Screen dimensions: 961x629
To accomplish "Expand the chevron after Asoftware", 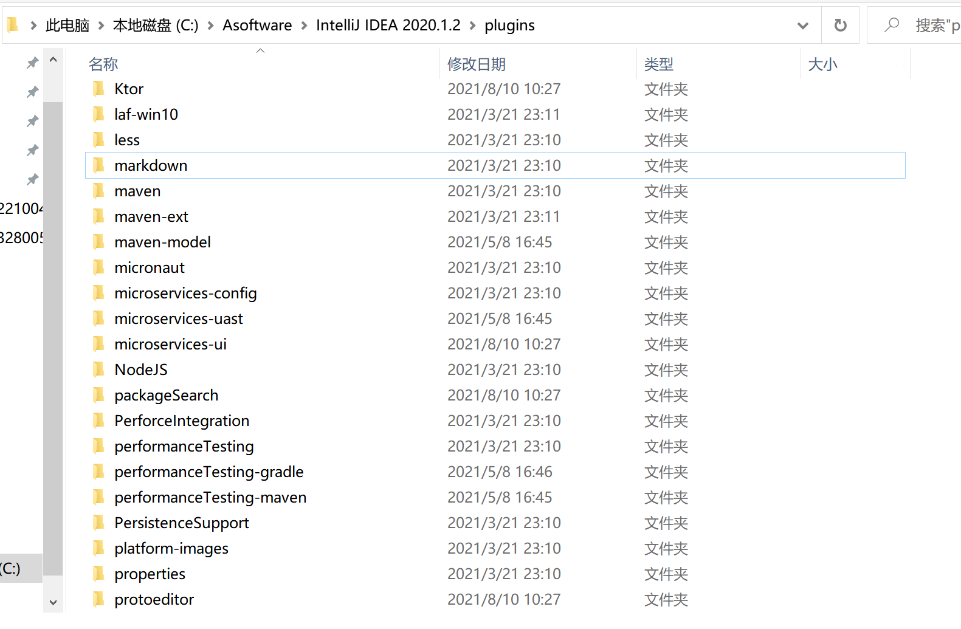I will tap(304, 26).
